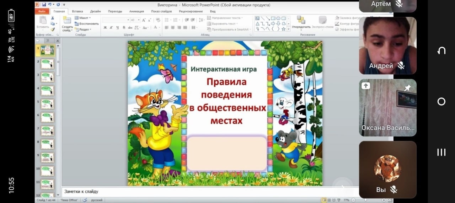
Task: Click the Copy icon in clipboard group
Action: (53, 24)
